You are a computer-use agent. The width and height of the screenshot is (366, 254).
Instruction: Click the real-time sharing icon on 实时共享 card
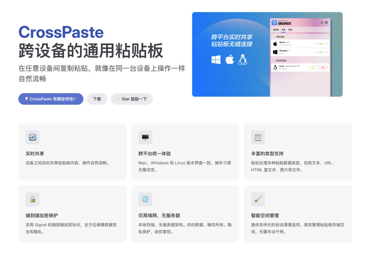click(33, 137)
